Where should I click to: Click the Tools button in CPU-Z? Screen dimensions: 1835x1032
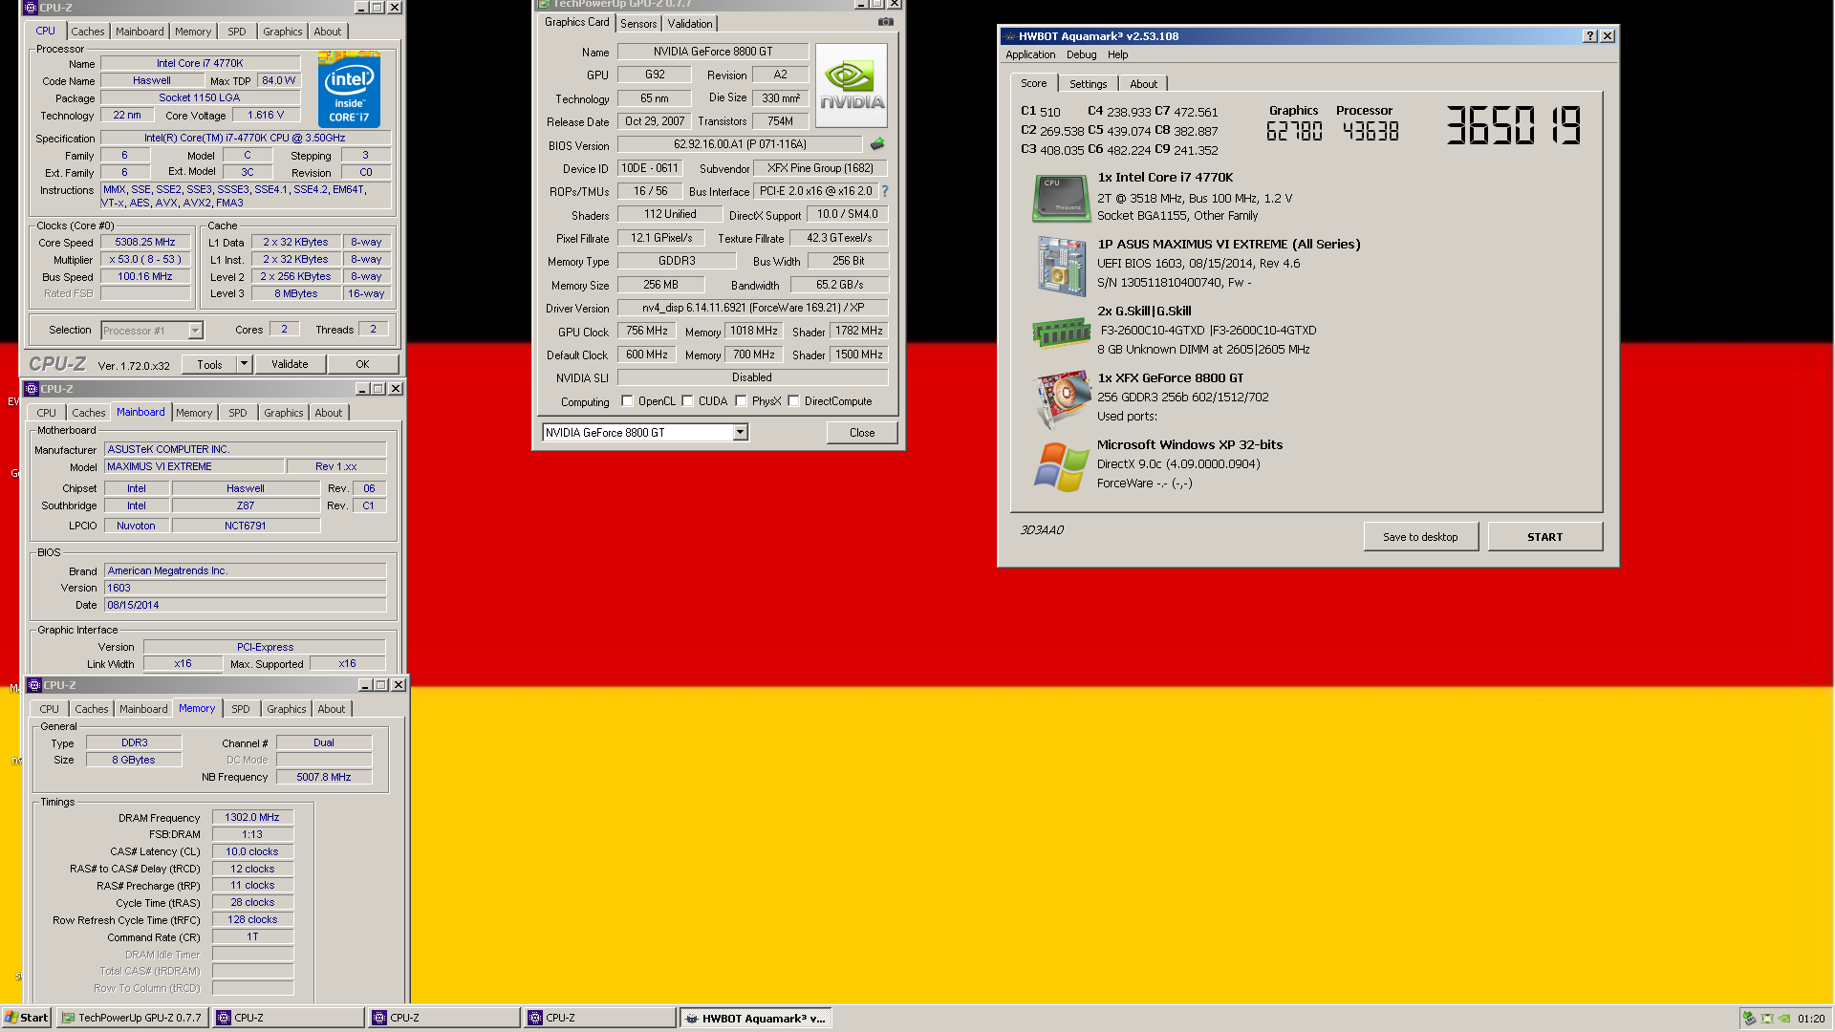point(209,364)
